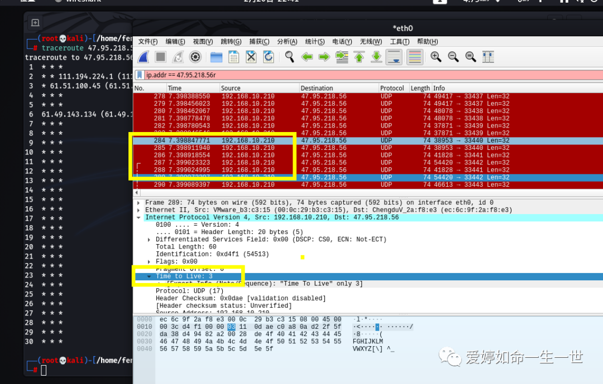This screenshot has height=384, width=603.
Task: Select the Total Length: 60 line
Action: coord(186,247)
